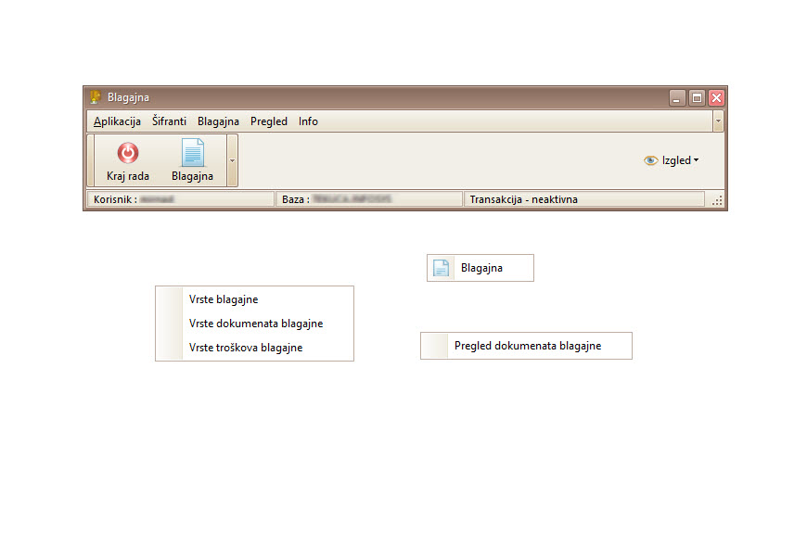
Task: Select Vrste dokumenata blagajne entry
Action: coord(255,324)
